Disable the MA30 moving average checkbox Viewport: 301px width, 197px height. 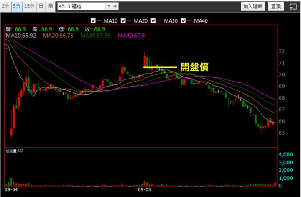pyautogui.click(x=153, y=21)
